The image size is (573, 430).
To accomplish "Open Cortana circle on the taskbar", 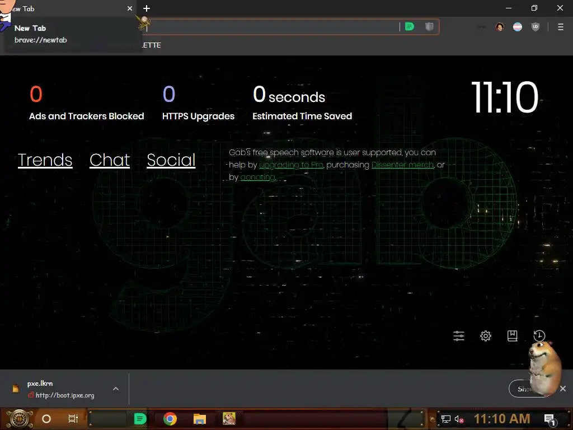I will coord(46,419).
